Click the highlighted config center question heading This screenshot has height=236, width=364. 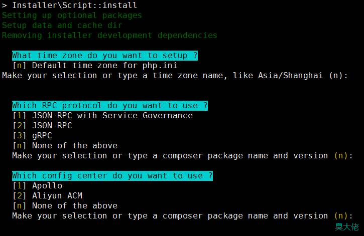112,176
